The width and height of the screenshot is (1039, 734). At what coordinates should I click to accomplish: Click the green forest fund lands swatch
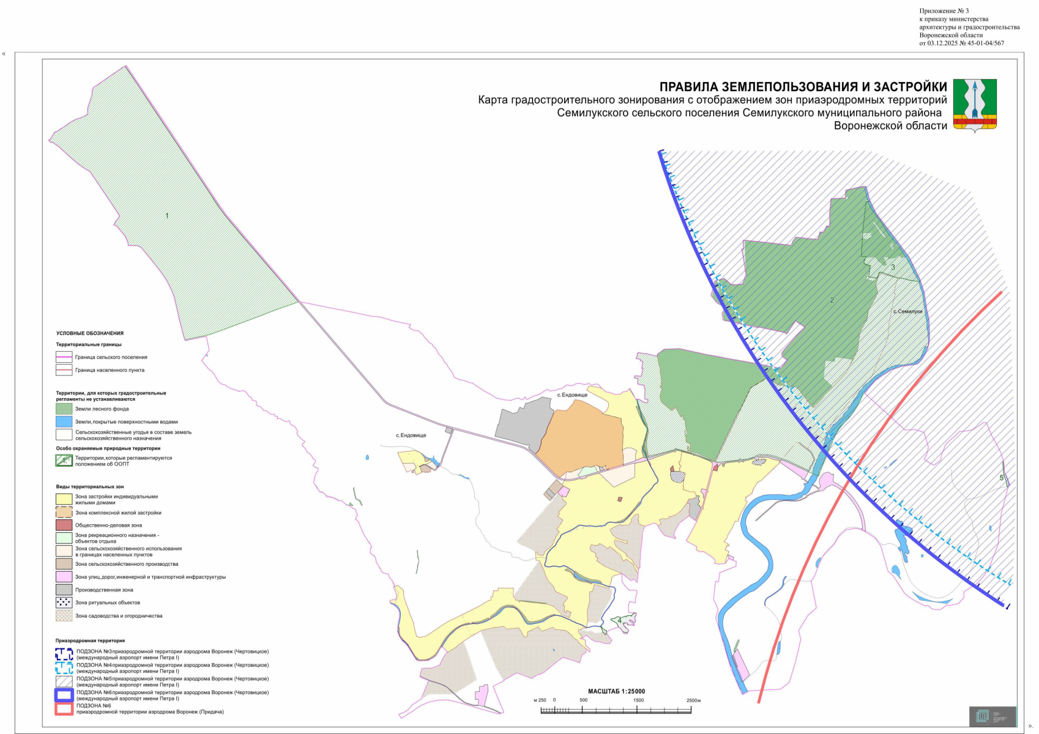64,409
